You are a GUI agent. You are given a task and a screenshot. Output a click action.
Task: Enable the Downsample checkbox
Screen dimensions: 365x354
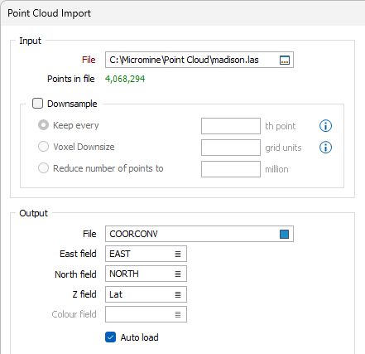tap(37, 104)
